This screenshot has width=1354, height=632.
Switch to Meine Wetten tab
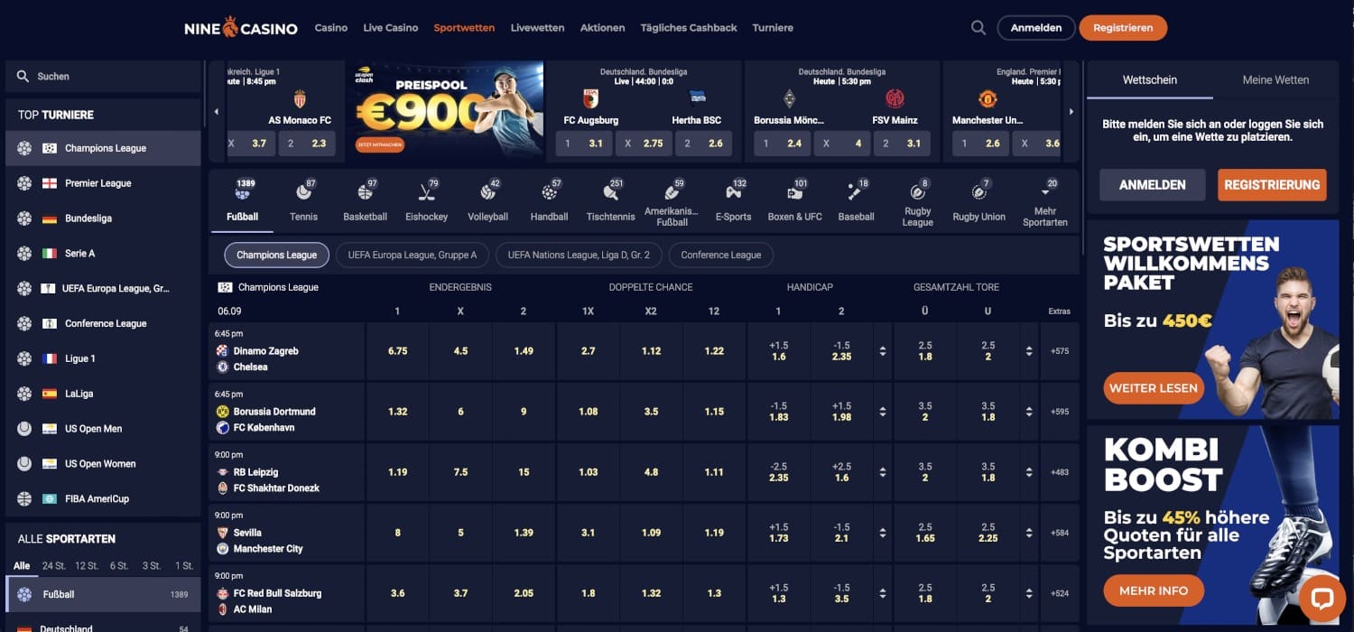click(1275, 79)
